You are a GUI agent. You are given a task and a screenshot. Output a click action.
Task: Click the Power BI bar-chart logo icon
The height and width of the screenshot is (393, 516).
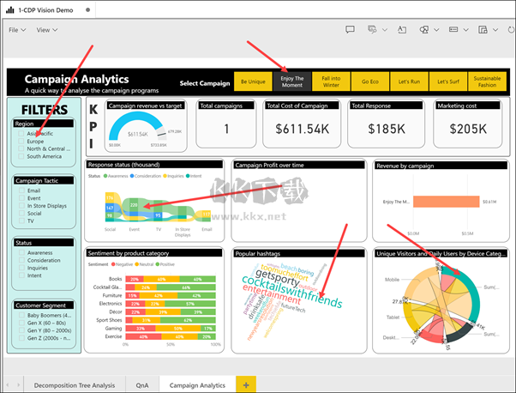[x=10, y=10]
